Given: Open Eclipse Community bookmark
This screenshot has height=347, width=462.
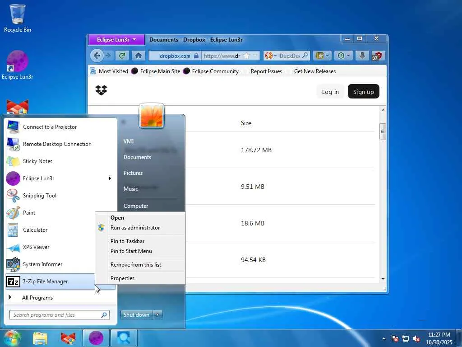Looking at the screenshot, I should click(211, 71).
